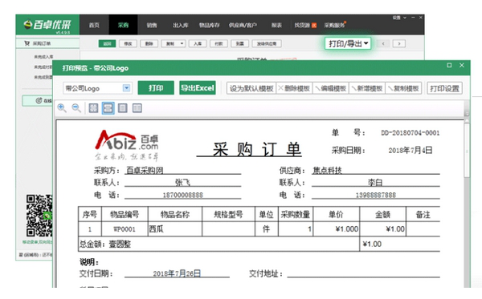The height and width of the screenshot is (299, 482).
Task: Expand the 打印/导出 dropdown
Action: coord(348,43)
